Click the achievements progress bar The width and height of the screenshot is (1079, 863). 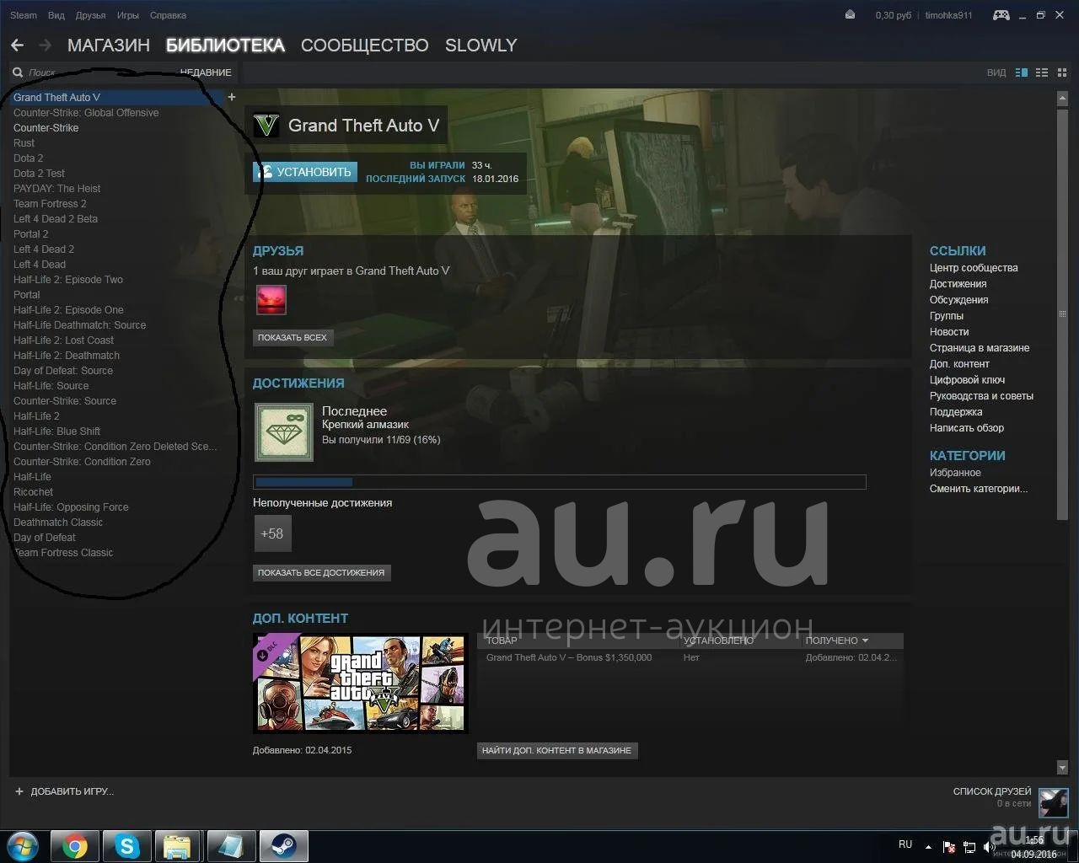click(559, 482)
